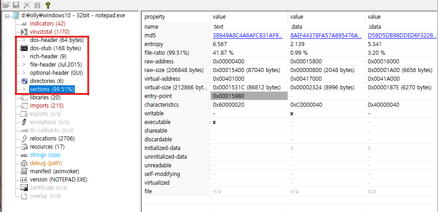Click the value column header above .data

point(326,17)
